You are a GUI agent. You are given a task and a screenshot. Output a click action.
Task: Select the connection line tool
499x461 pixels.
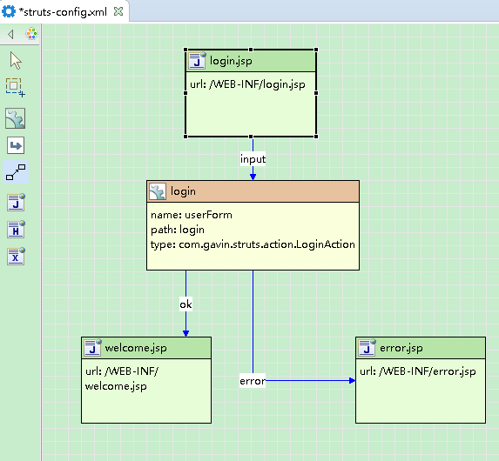pyautogui.click(x=16, y=172)
